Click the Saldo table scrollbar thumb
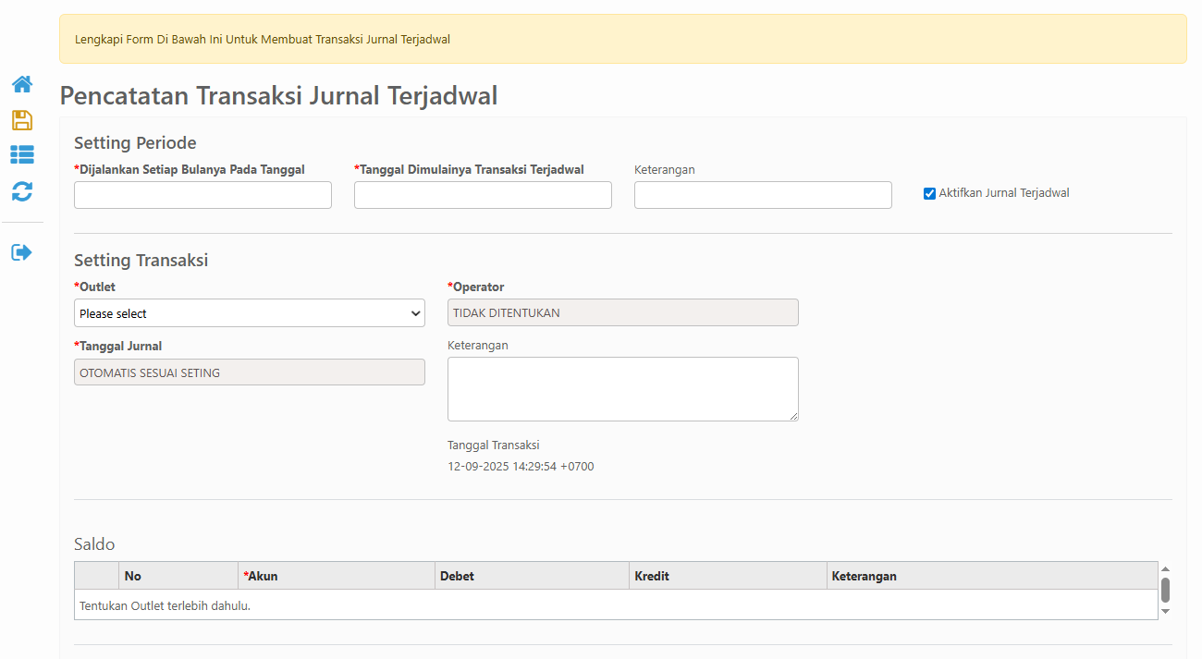1202x659 pixels. tap(1165, 590)
